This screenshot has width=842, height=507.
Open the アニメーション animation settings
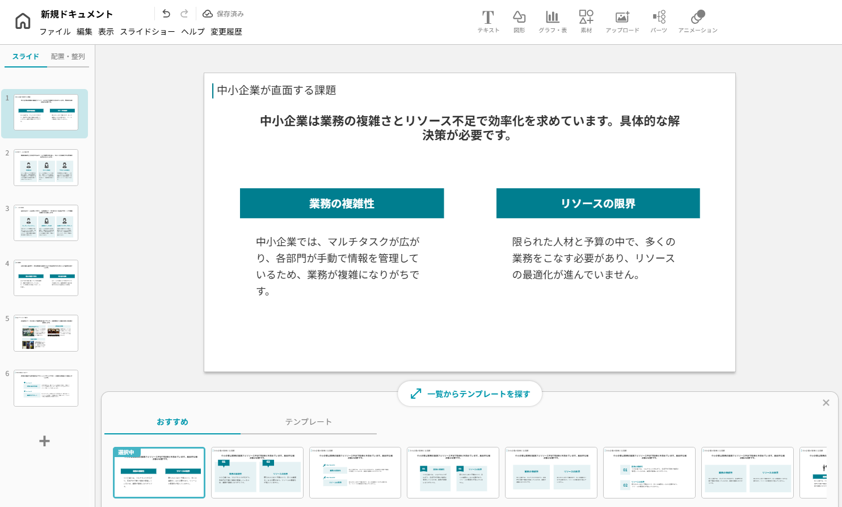coord(698,22)
